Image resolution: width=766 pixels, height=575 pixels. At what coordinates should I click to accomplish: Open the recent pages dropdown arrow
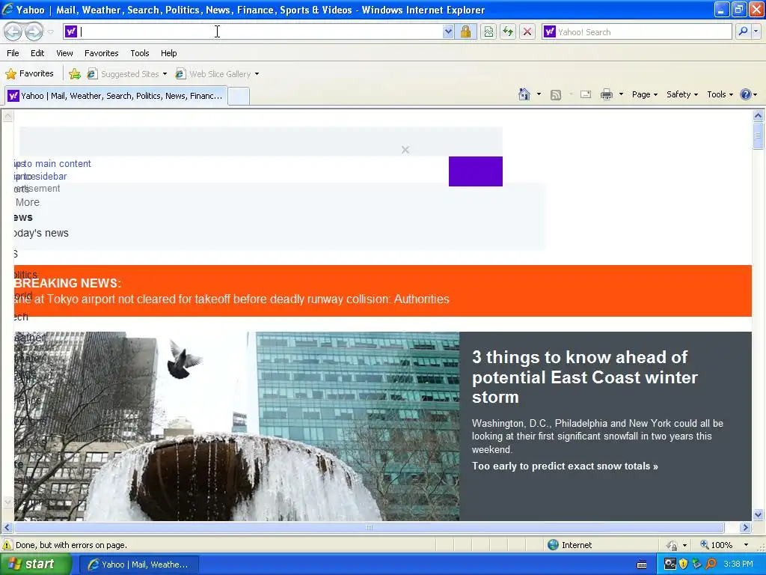(51, 32)
